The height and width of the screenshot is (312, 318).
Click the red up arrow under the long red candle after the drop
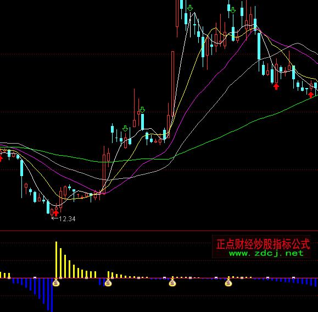(276, 86)
